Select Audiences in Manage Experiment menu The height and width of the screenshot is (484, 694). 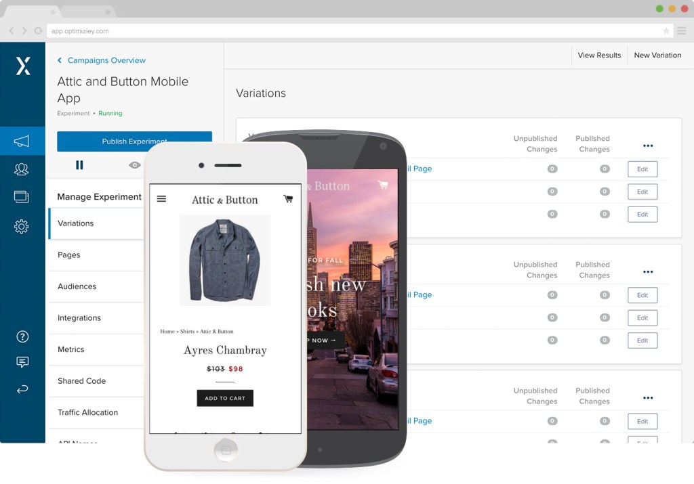point(96,286)
